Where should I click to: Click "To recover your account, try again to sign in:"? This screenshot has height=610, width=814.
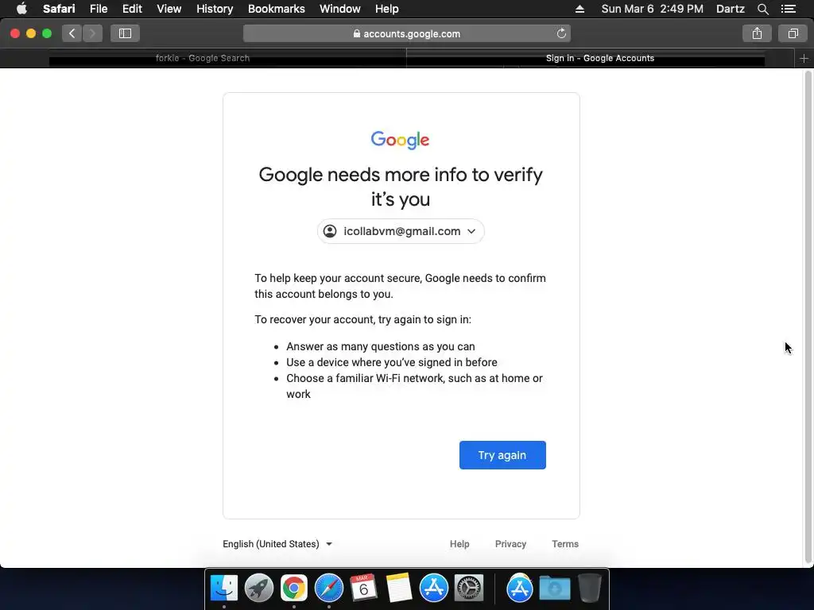(362, 319)
